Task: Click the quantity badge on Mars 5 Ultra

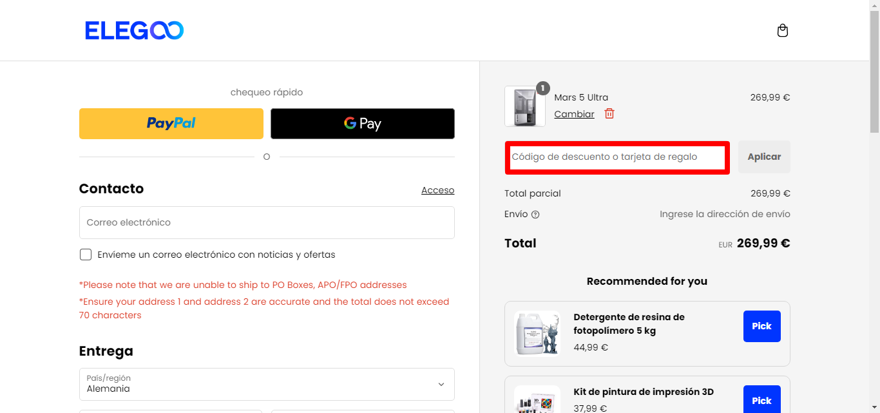Action: point(542,88)
